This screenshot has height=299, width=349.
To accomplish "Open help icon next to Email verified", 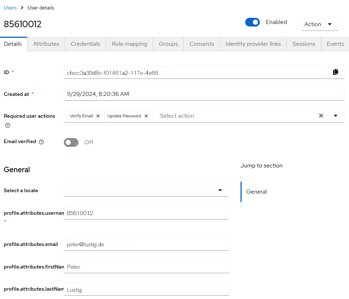I will 41,142.
